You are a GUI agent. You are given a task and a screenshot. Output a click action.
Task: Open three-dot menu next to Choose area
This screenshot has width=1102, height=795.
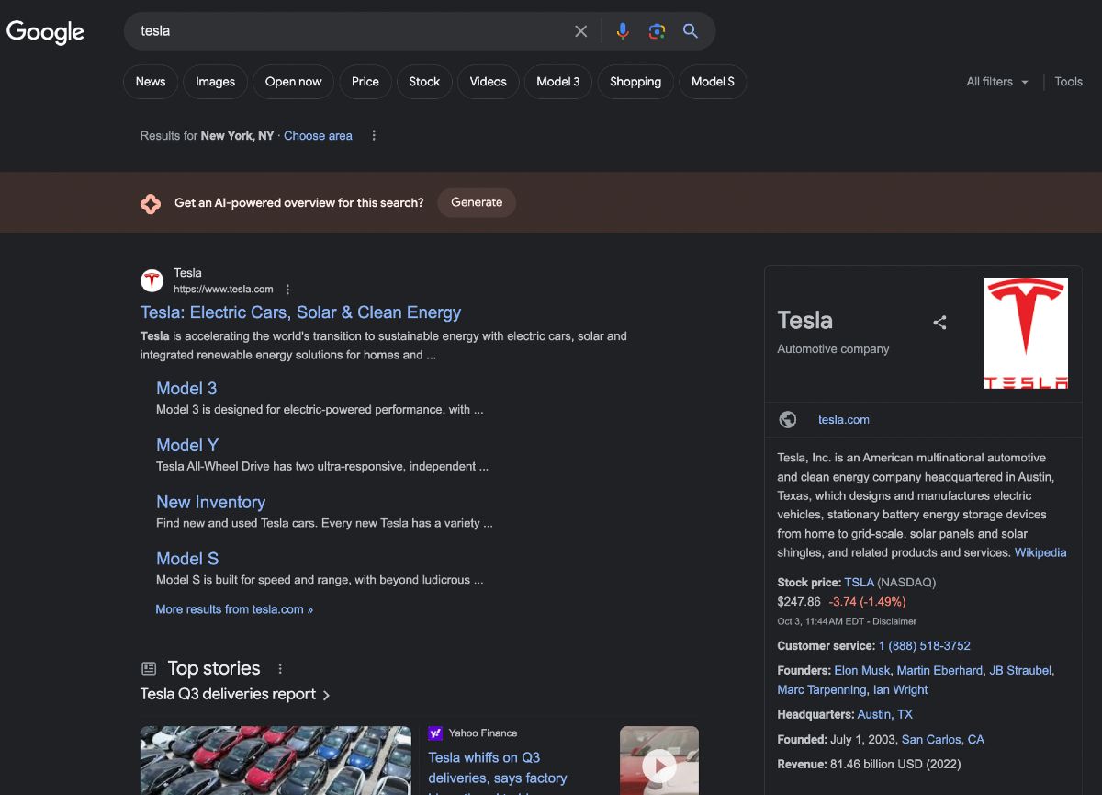coord(374,135)
